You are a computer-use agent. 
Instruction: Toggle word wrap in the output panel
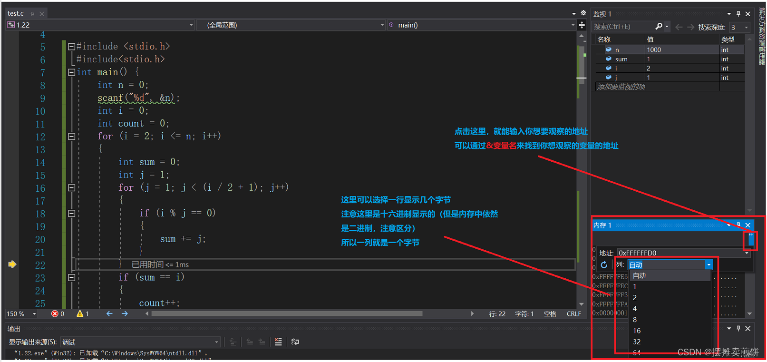[x=295, y=342]
